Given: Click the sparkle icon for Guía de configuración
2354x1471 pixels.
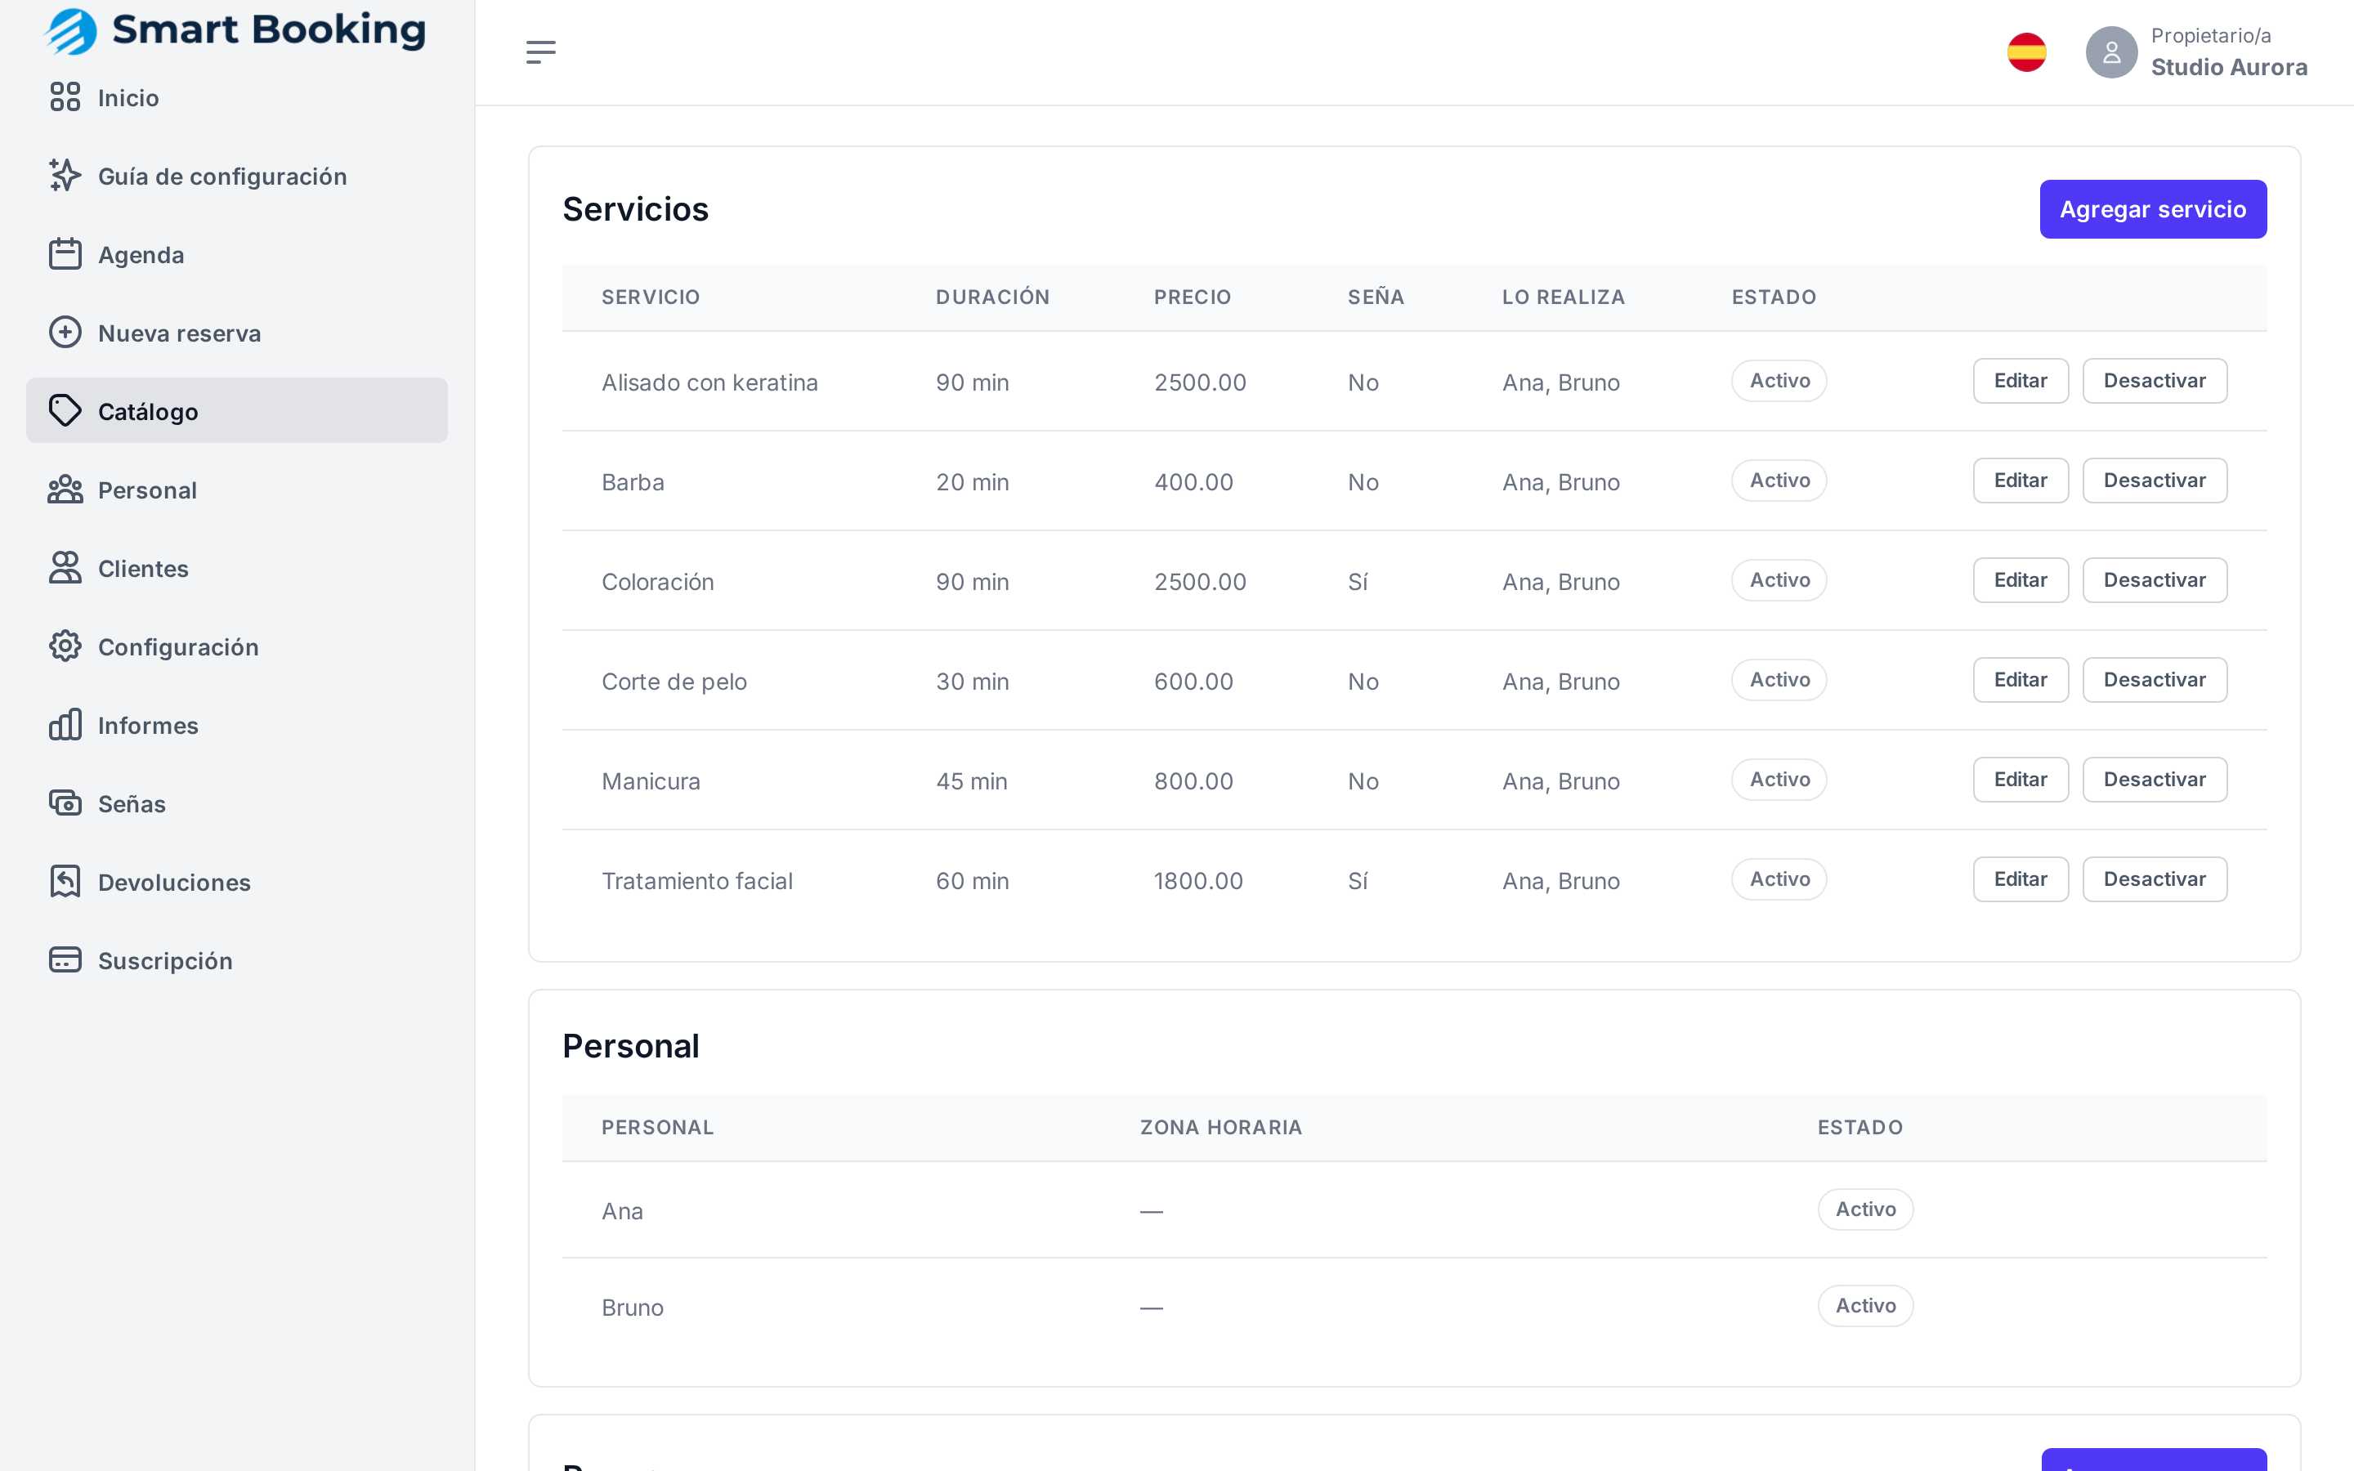Looking at the screenshot, I should click(65, 176).
